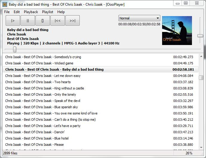Click the playlist scroll up arrow
This screenshot has width=206, height=158.
(201, 56)
